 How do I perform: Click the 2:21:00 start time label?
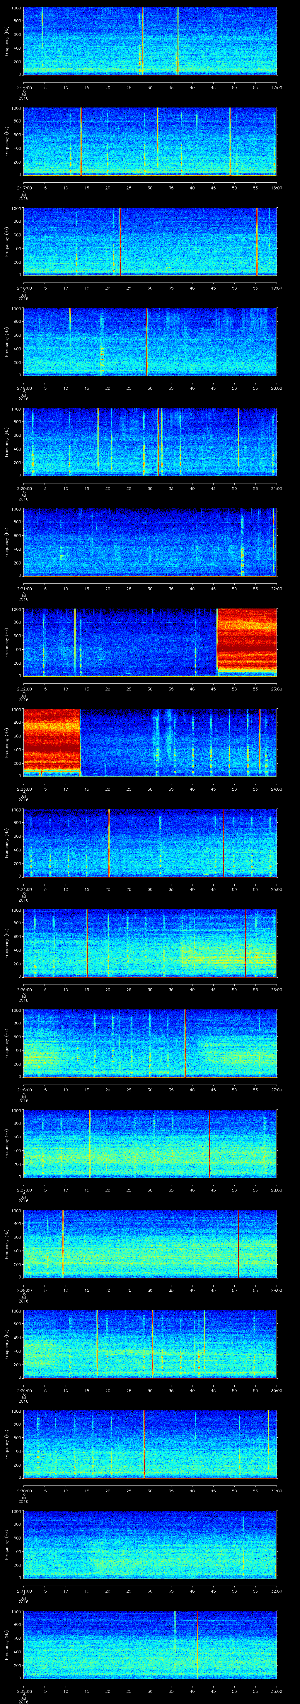pos(24,589)
